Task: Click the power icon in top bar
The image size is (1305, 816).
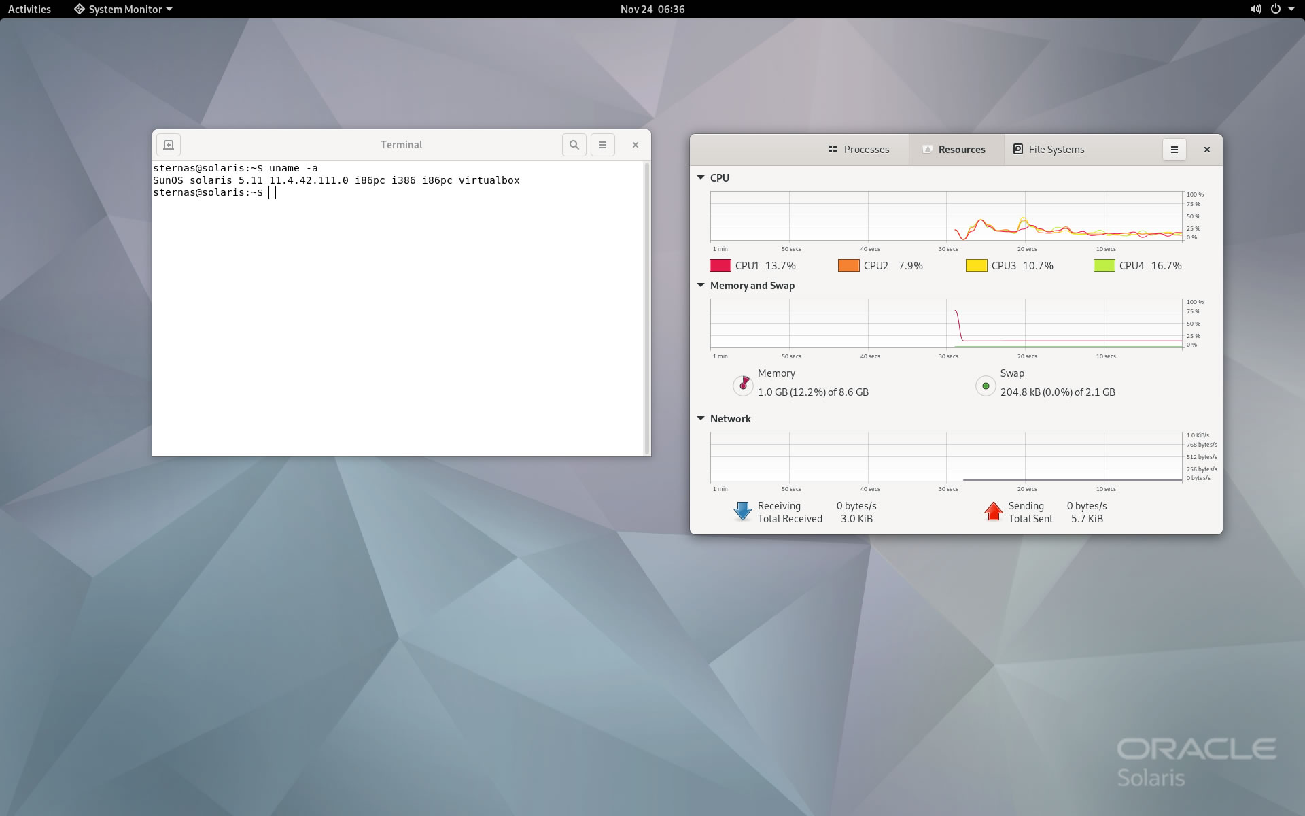Action: [1276, 9]
